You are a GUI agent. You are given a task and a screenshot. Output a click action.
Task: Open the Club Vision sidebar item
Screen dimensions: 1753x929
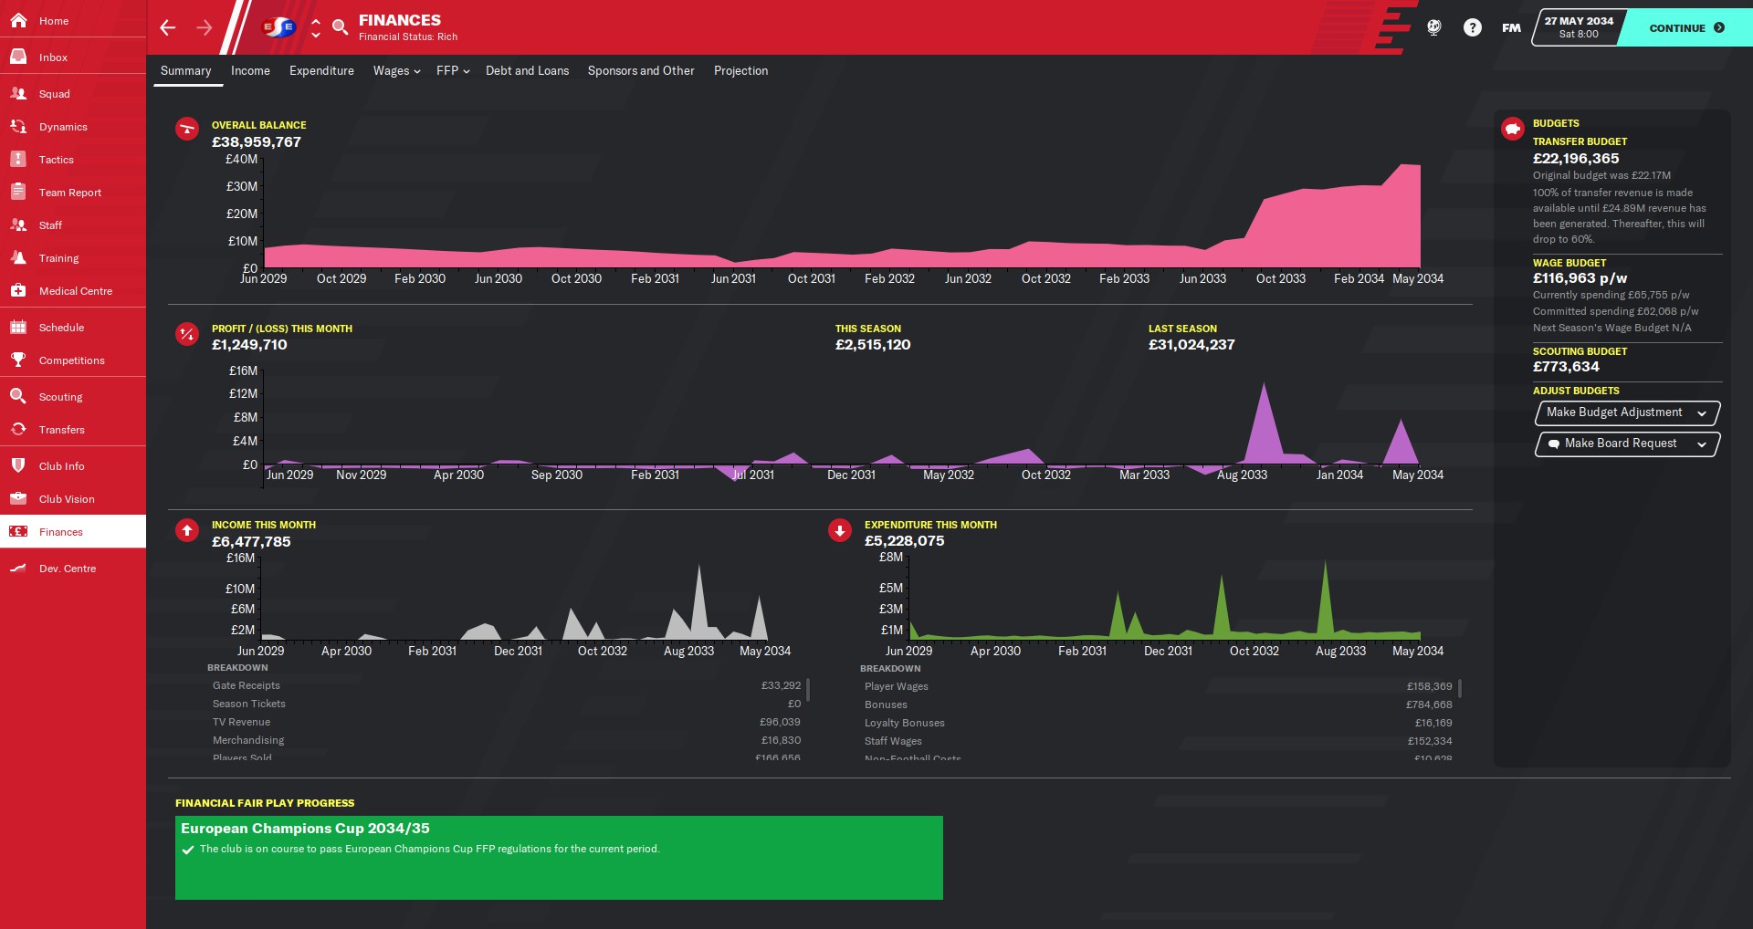point(67,499)
